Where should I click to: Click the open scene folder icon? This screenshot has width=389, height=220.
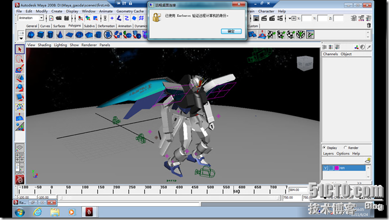[x=59, y=18]
